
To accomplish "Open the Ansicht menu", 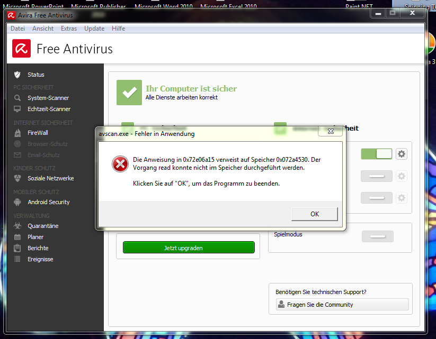I will (43, 29).
